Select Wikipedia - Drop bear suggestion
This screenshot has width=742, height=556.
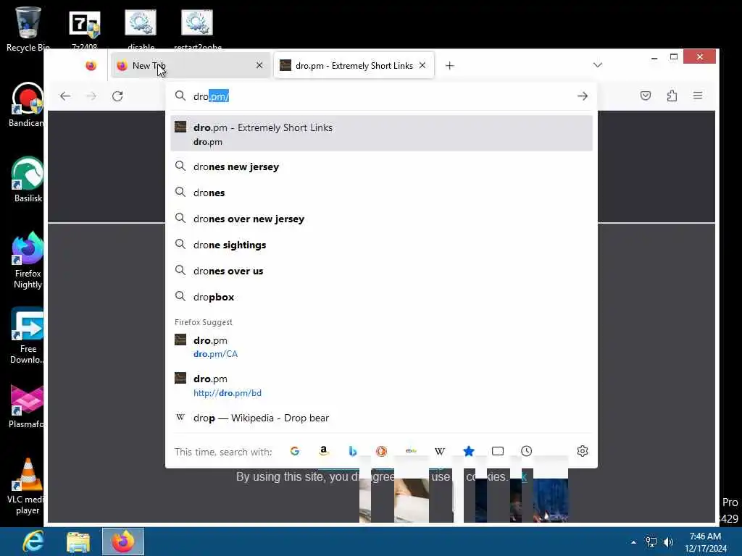point(381,418)
